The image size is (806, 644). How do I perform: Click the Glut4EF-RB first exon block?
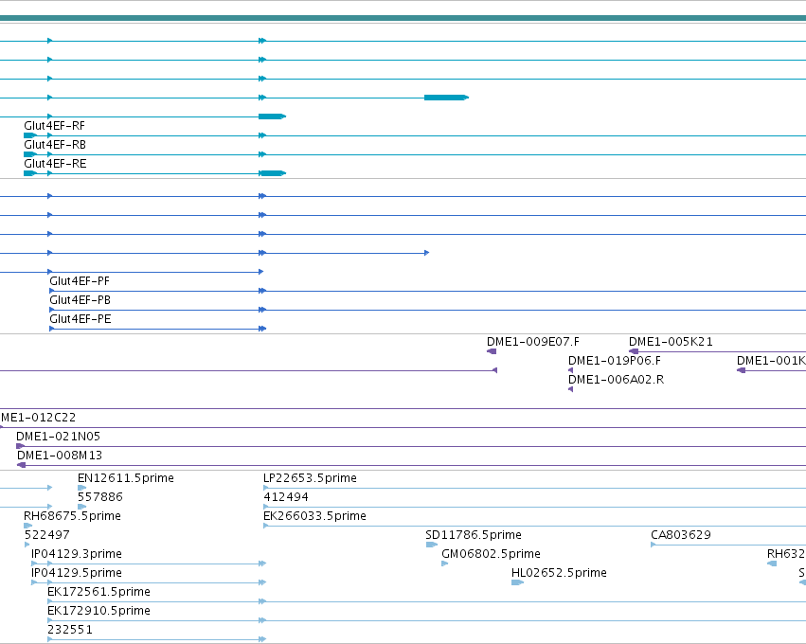coord(30,154)
